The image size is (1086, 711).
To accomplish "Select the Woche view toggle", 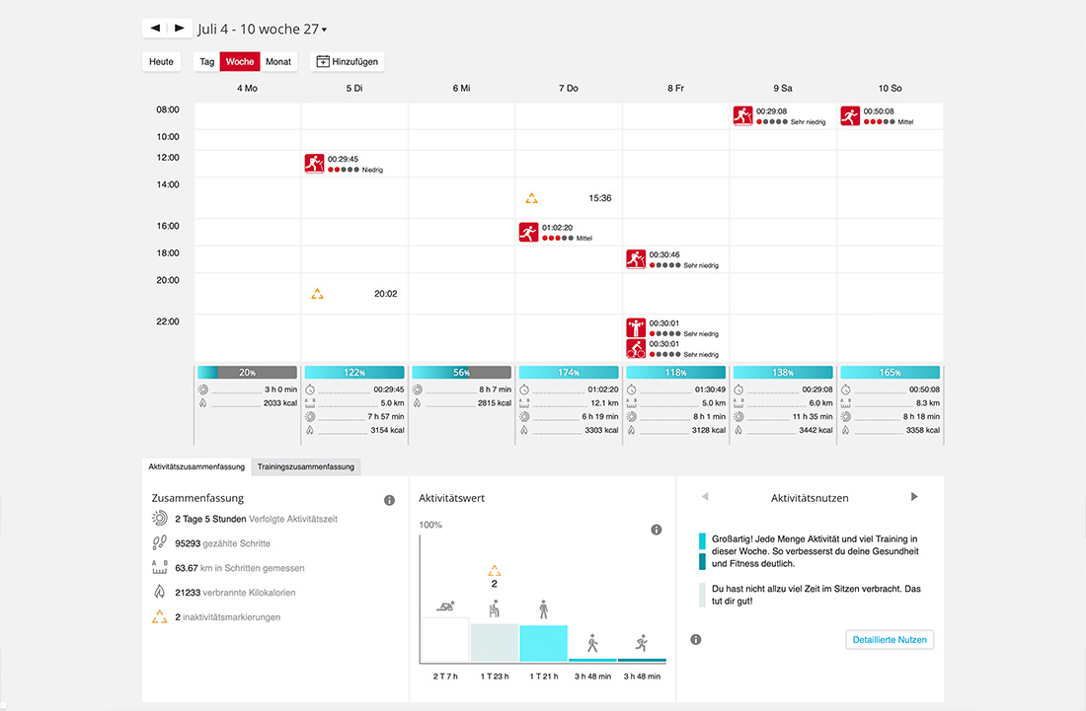I will [x=240, y=61].
